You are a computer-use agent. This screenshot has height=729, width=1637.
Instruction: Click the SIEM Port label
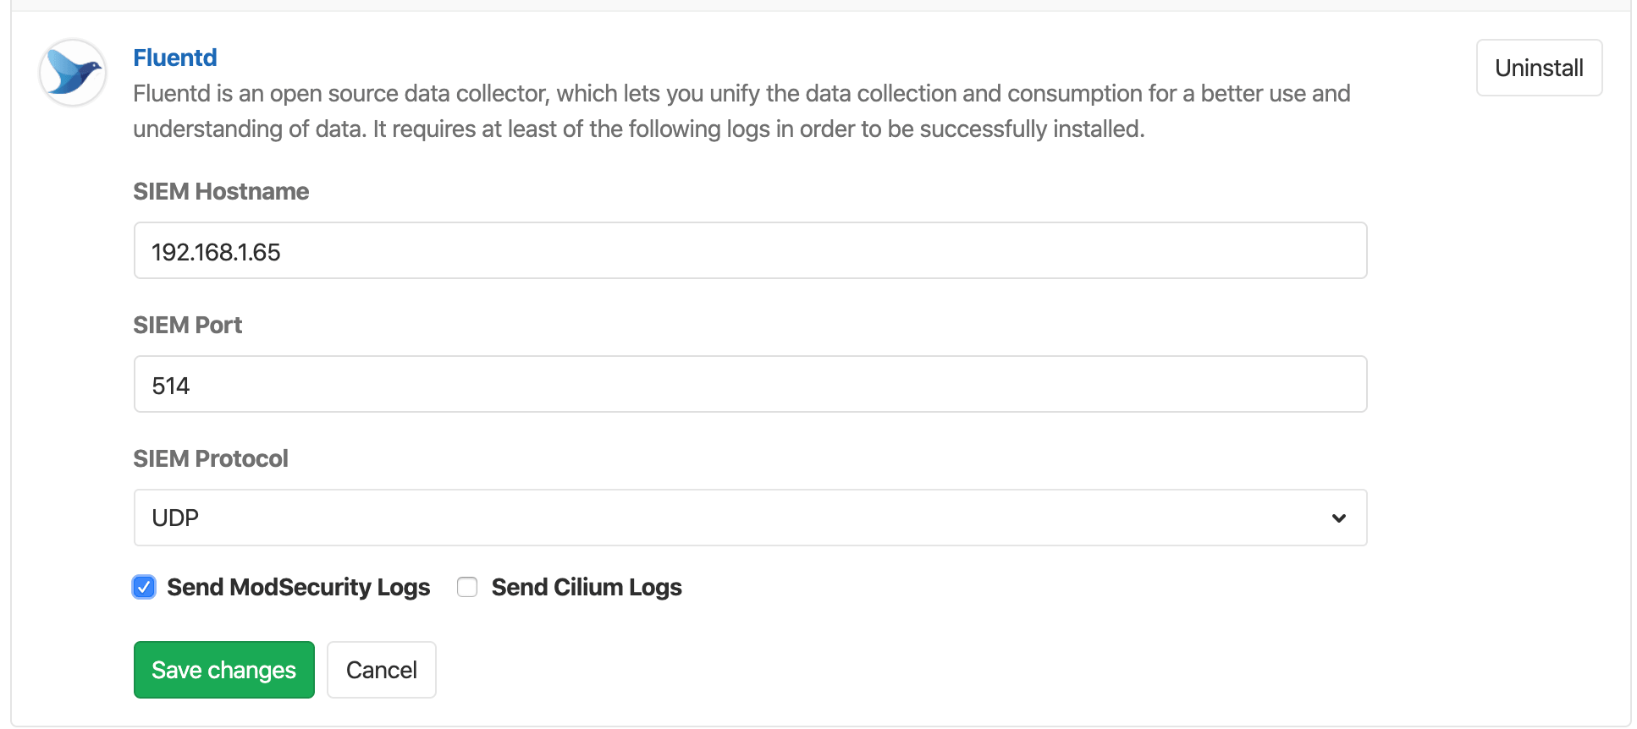point(187,325)
